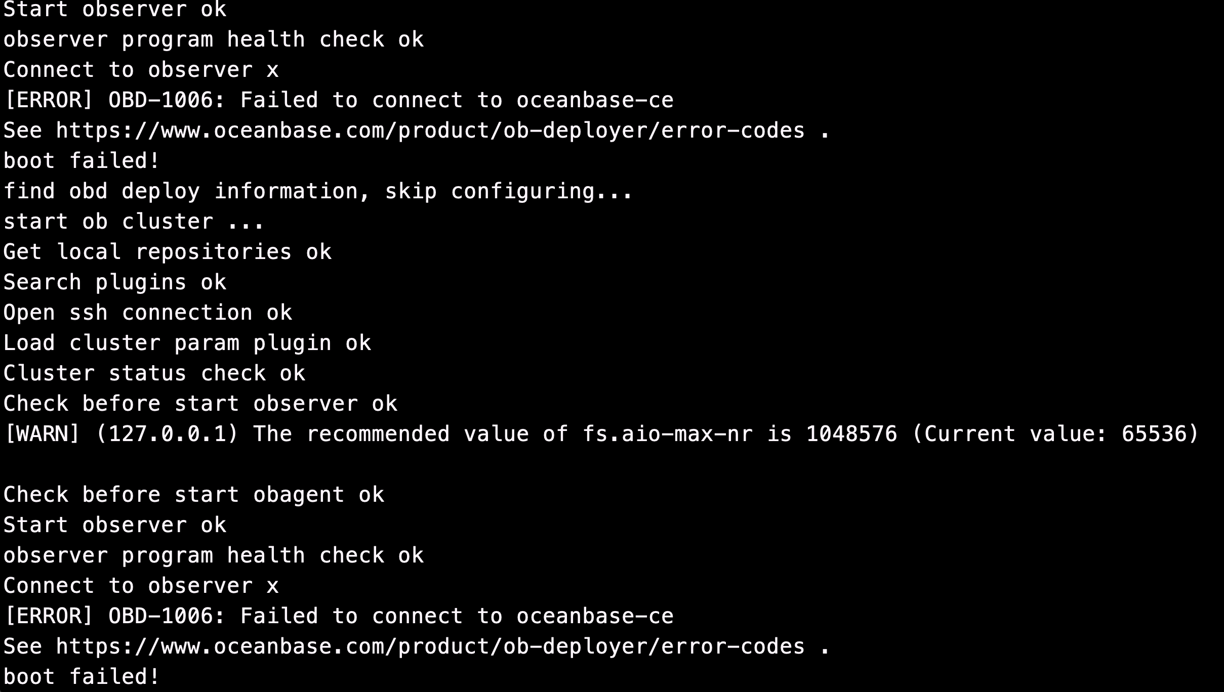Click 'Search plugins ok' line
Viewport: 1224px width, 692px height.
115,282
